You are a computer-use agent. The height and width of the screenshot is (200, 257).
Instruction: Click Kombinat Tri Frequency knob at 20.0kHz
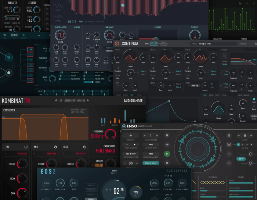[x=111, y=134]
